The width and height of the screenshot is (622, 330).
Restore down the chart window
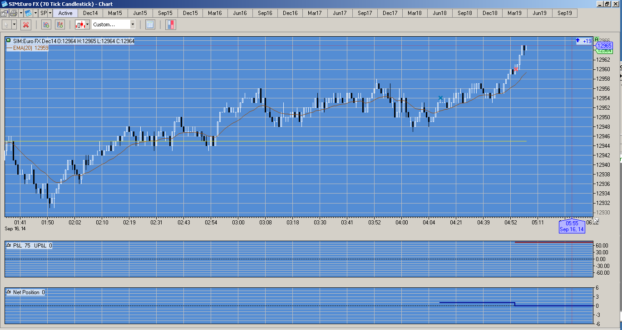(607, 4)
